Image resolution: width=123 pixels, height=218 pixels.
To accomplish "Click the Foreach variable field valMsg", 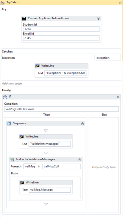I will click(x=30, y=166).
